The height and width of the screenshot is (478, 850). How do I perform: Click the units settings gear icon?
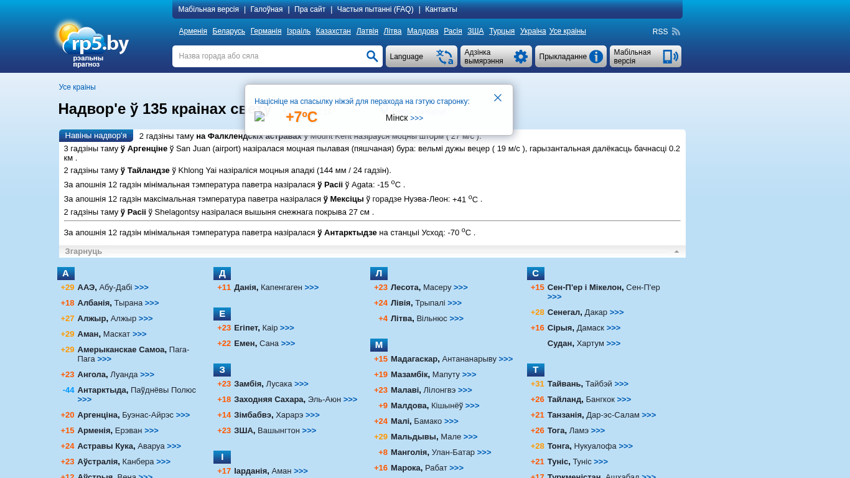click(521, 57)
